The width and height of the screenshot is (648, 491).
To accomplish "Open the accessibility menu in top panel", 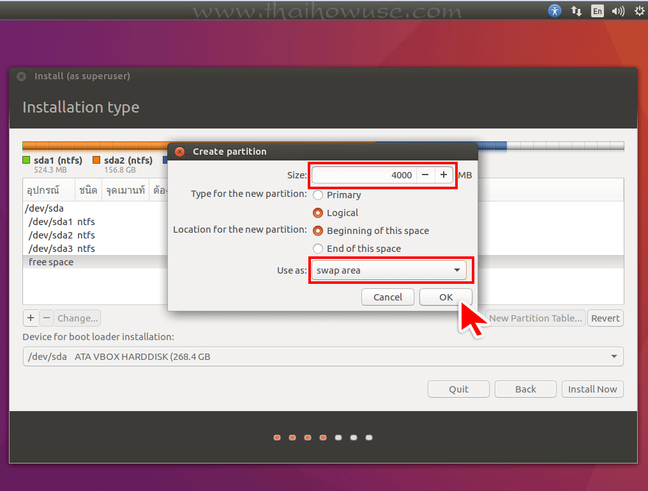I will (555, 11).
